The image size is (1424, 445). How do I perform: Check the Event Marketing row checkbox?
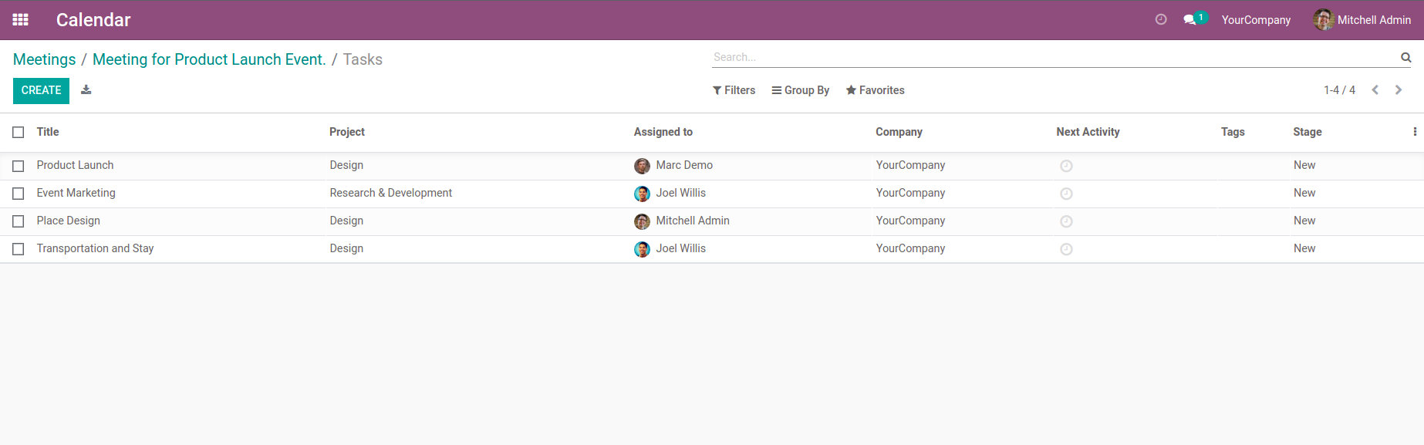coord(19,194)
